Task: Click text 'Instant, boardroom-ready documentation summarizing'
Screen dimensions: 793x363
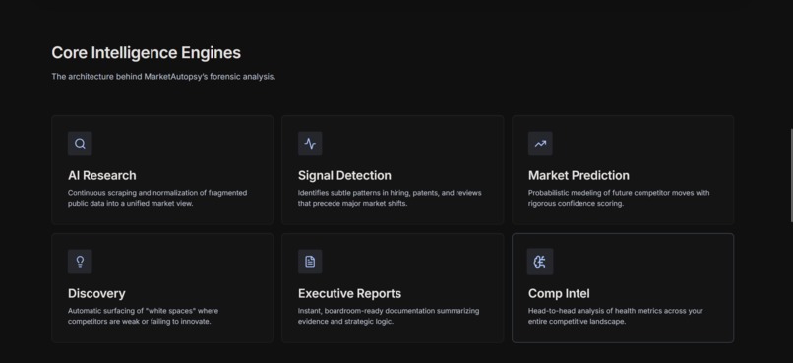Action: 389,311
